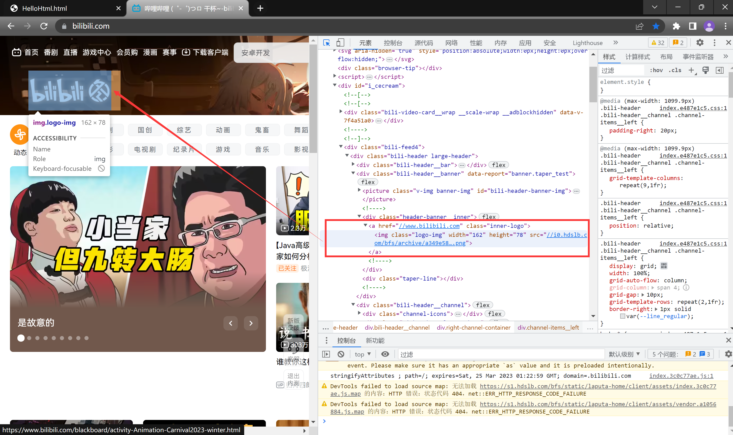The height and width of the screenshot is (435, 733).
Task: Click the styles 过滤 filter field
Action: coord(621,70)
